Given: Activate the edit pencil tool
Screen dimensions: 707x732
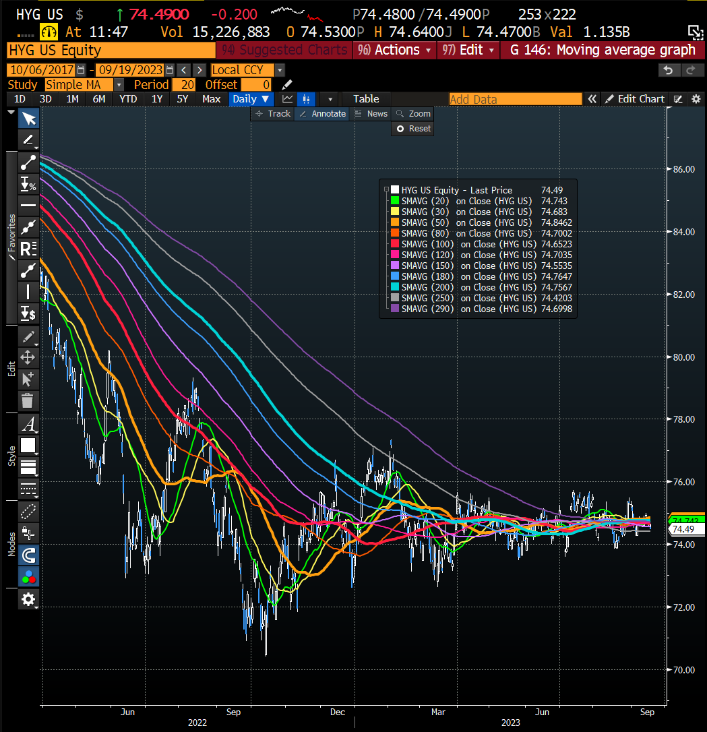Looking at the screenshot, I should click(x=28, y=336).
